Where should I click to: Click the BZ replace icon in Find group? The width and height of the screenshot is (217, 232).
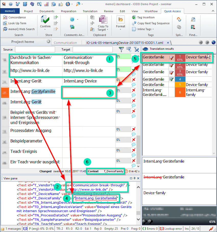(193, 27)
